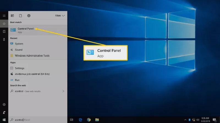The width and height of the screenshot is (220, 123).
Task: Select the System recent item
Action: (x=19, y=44)
